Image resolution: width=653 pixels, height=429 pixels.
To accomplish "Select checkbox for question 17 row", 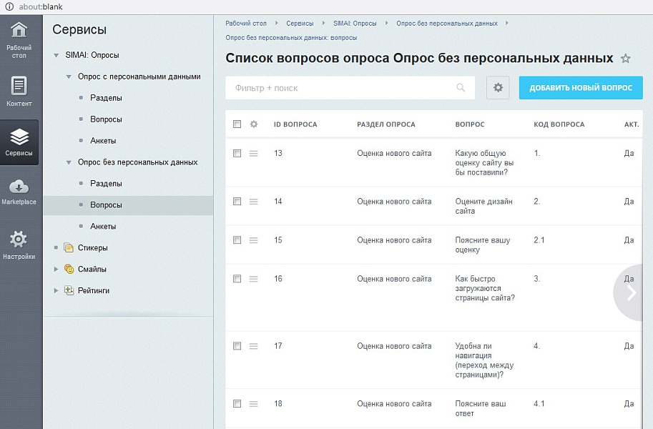I will 237,346.
